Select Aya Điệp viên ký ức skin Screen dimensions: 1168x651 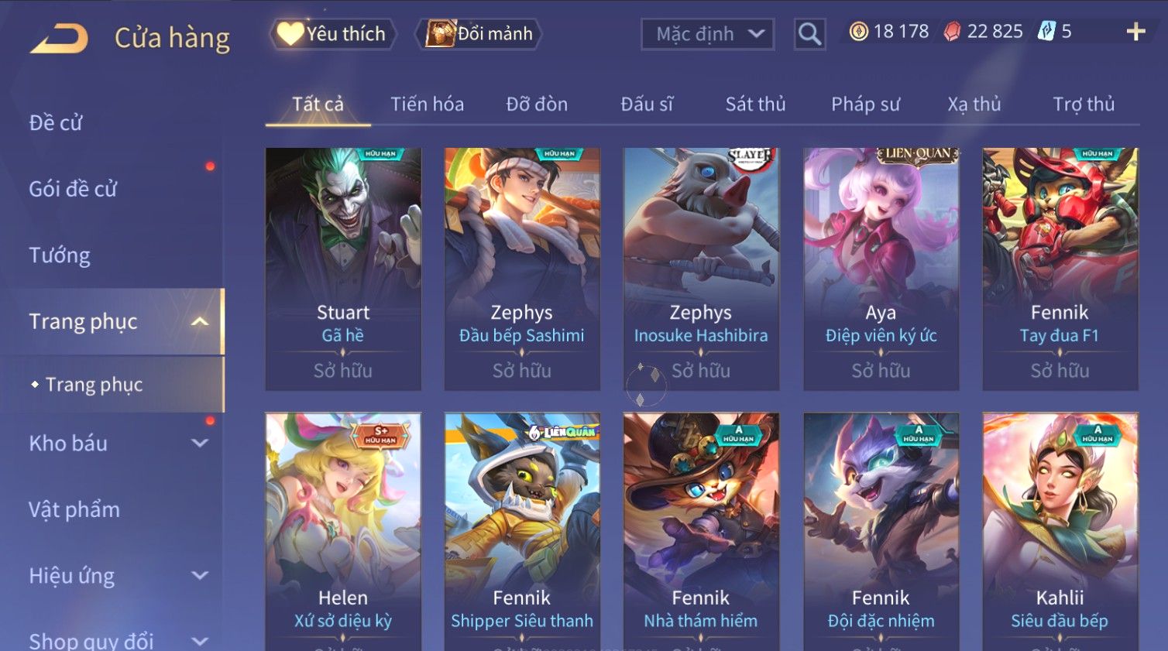pos(881,269)
